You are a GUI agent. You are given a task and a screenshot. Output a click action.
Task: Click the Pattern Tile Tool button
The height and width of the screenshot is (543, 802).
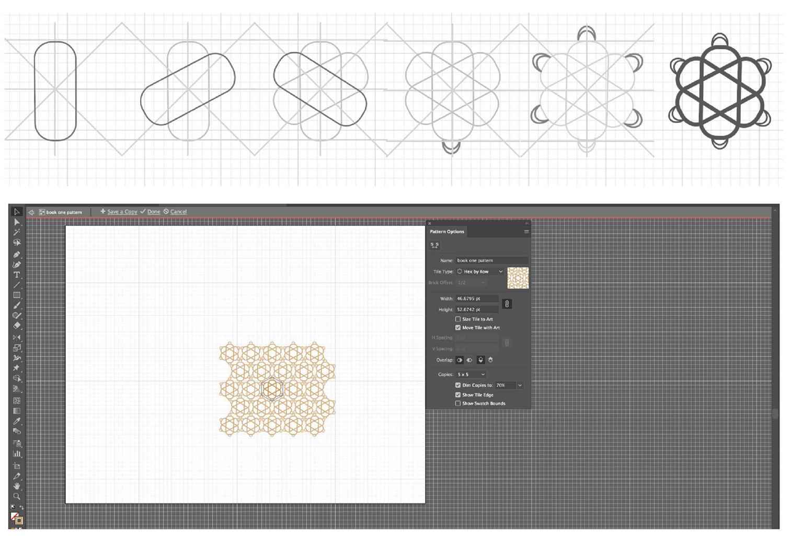point(434,245)
